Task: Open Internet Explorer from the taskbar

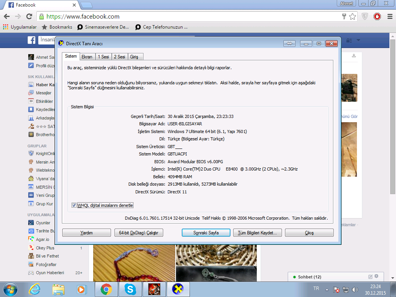Action: tap(34, 289)
